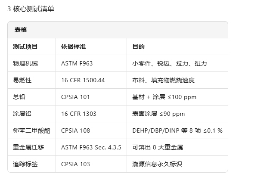Click the 追踪标签 row label
Image resolution: width=273 pixels, height=180 pixels.
(25, 164)
